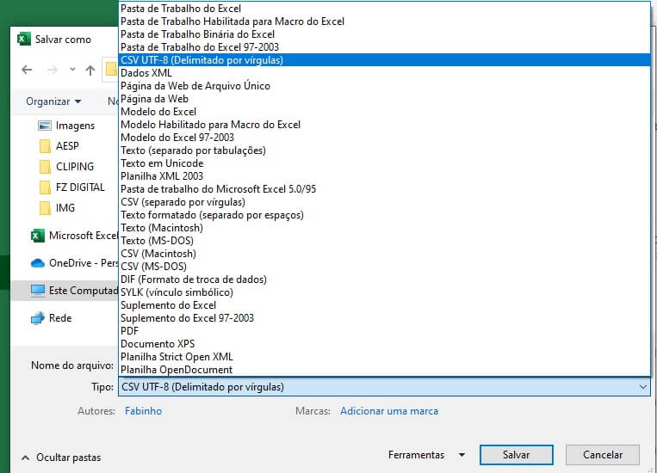This screenshot has width=657, height=473.
Task: Click the Este Computador monitor icon
Action: point(38,291)
